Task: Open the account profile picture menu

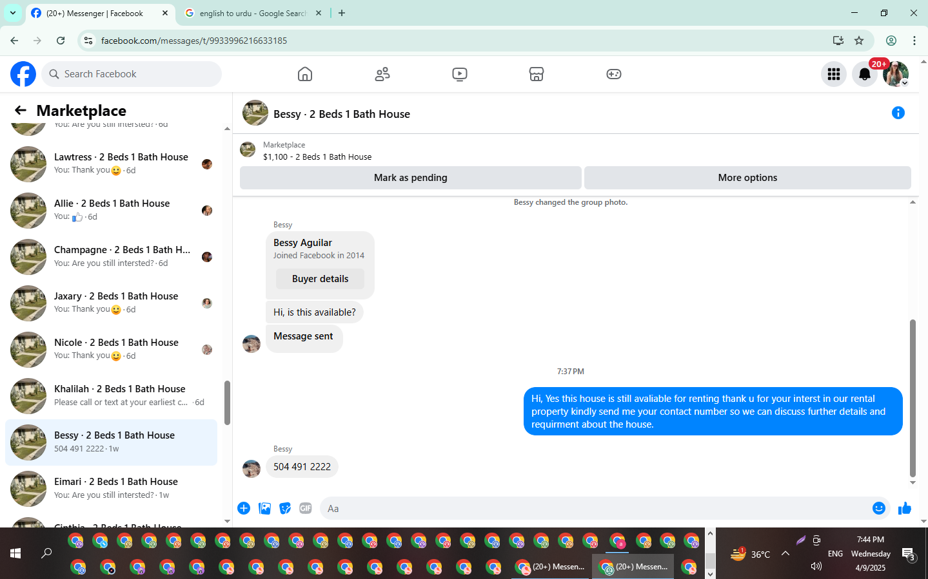Action: (x=896, y=74)
